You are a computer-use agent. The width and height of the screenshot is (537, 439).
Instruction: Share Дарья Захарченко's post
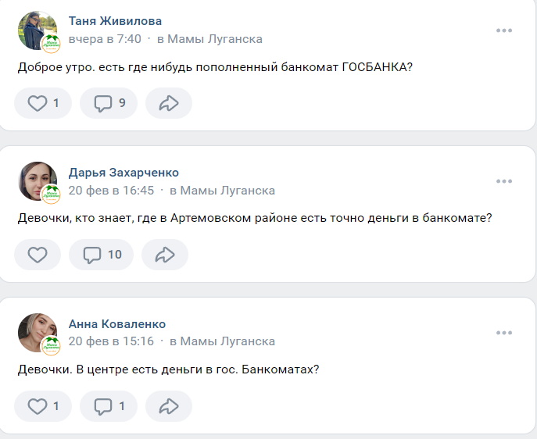(164, 254)
